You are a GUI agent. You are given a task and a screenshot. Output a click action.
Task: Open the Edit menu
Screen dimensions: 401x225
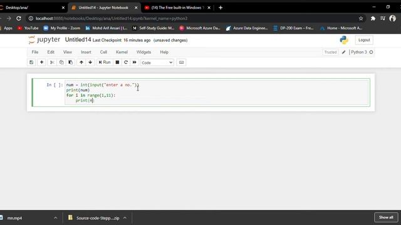(51, 52)
